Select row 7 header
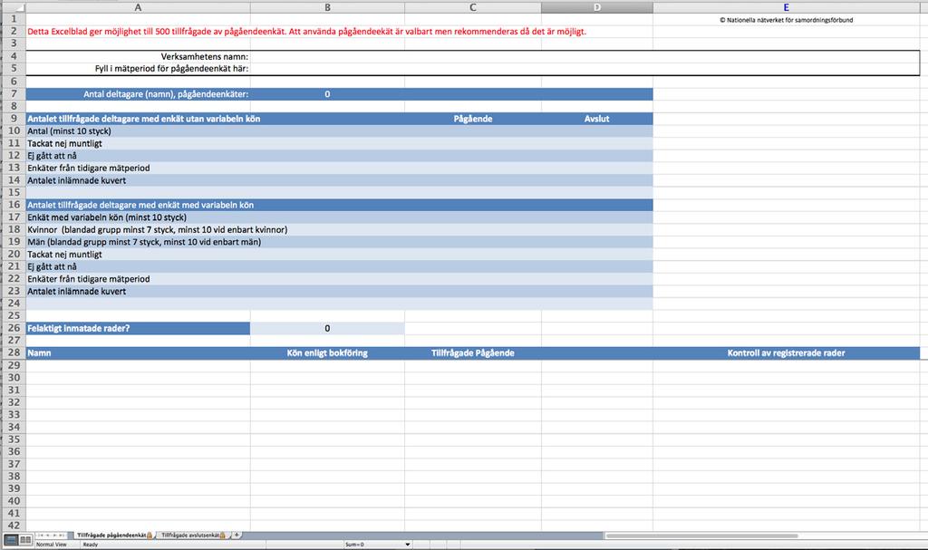This screenshot has height=550, width=928. click(x=14, y=93)
